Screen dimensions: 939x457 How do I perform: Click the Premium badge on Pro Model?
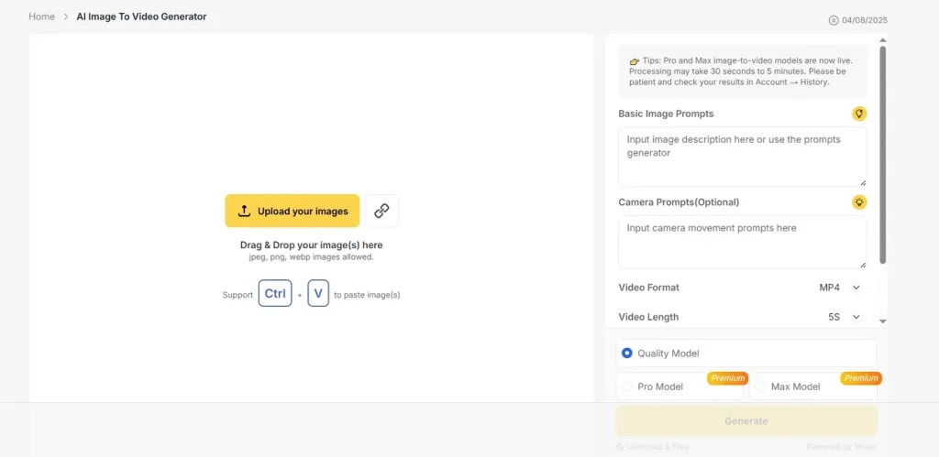pyautogui.click(x=727, y=378)
